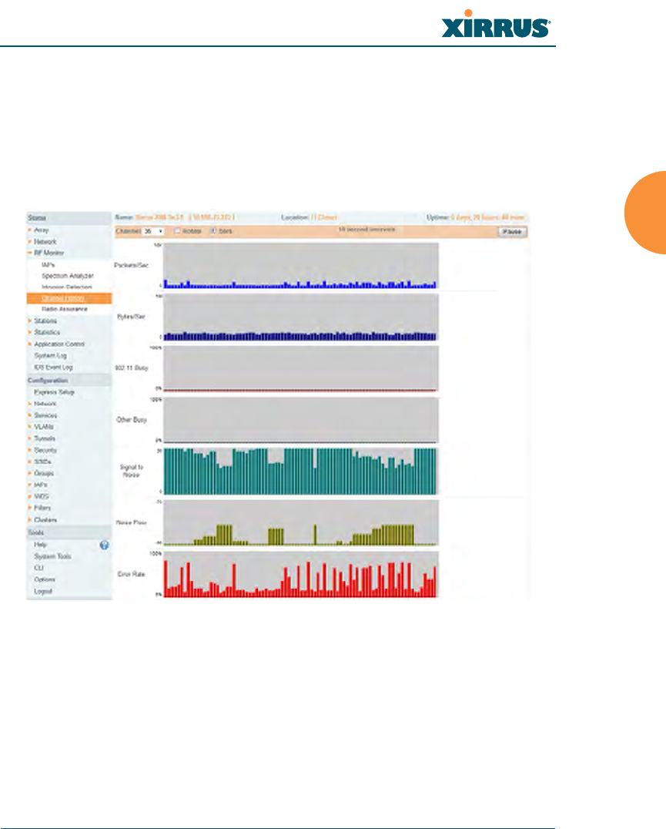Click the Error Rate chart
The height and width of the screenshot is (829, 666).
pos(300,574)
